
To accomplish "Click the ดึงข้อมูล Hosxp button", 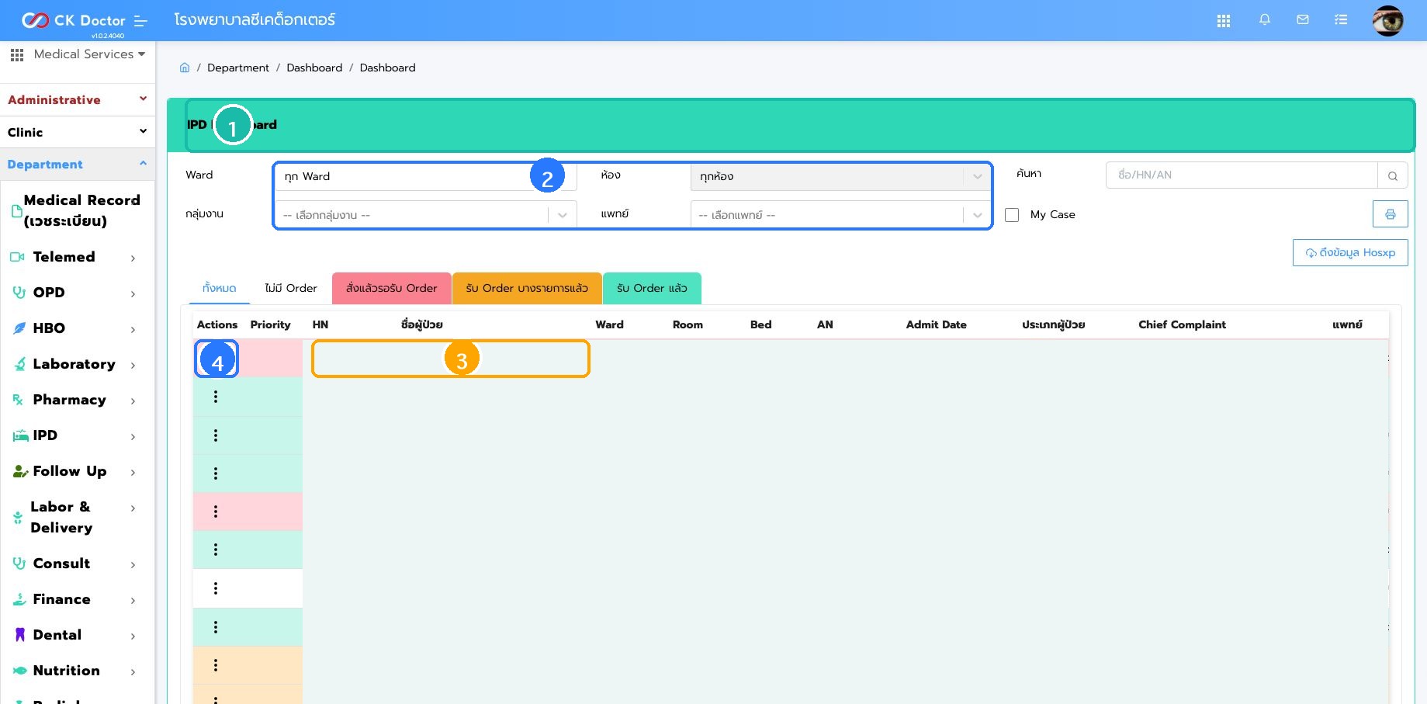I will (1350, 252).
